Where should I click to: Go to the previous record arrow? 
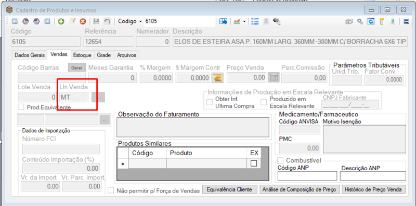pos(25,21)
